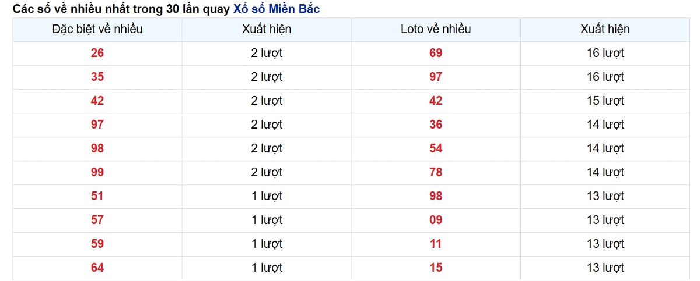Select special number 51
This screenshot has height=281, width=700.
[x=97, y=196]
